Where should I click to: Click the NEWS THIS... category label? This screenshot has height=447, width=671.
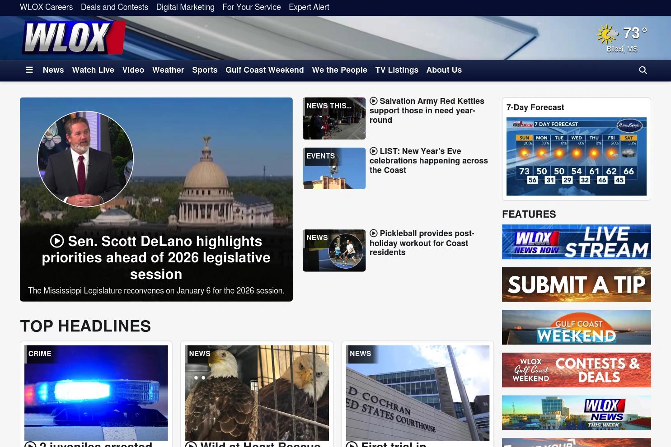(x=329, y=106)
